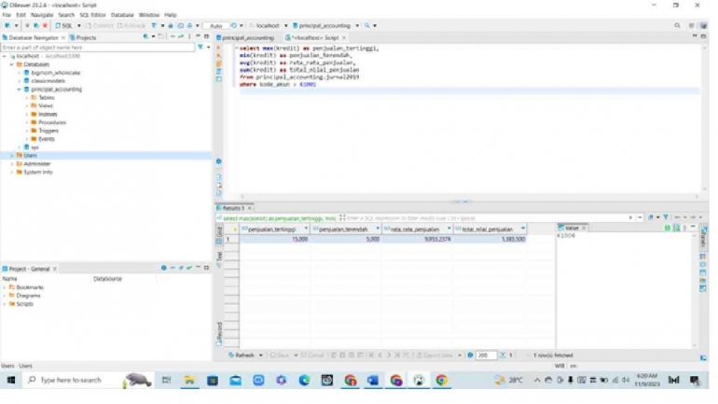This screenshot has height=404, width=718.
Task: Open the Window menu
Action: (149, 15)
